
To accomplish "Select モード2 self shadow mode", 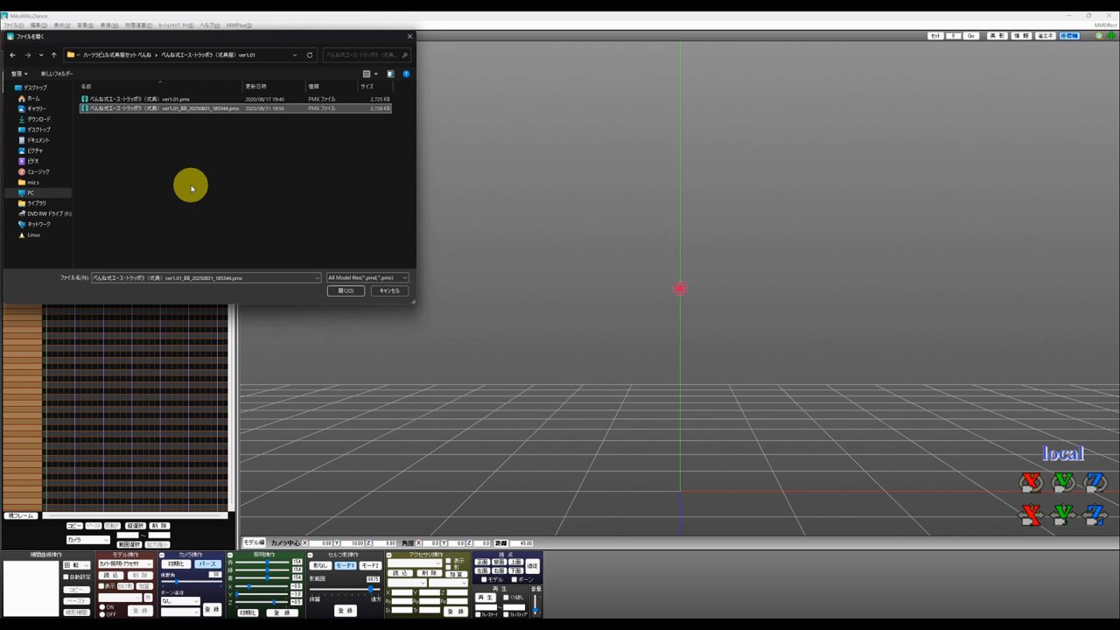I will (370, 565).
